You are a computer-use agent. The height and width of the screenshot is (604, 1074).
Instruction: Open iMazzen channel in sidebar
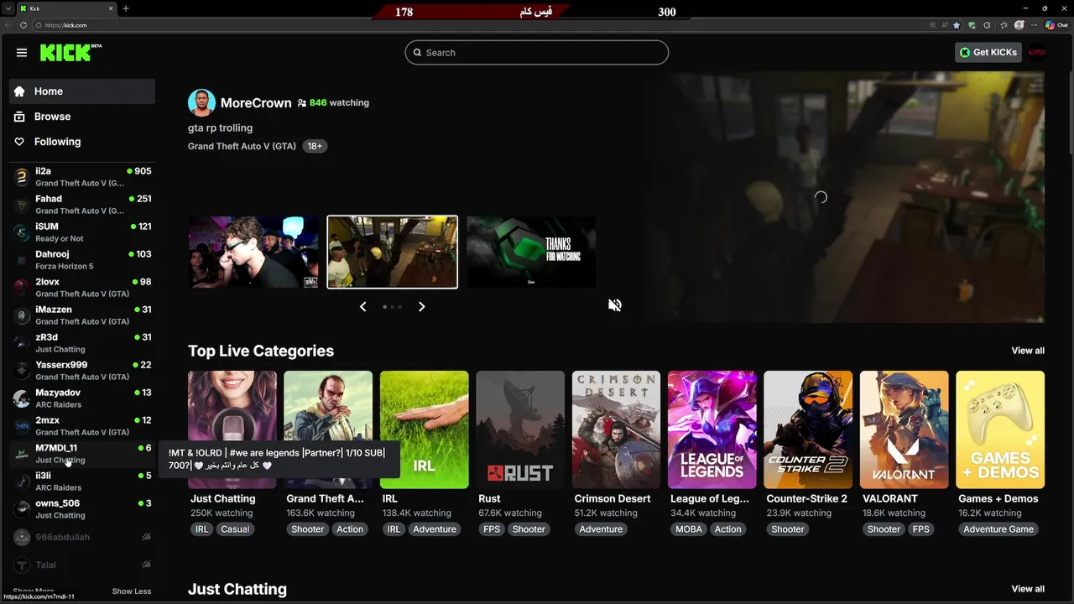pyautogui.click(x=82, y=315)
